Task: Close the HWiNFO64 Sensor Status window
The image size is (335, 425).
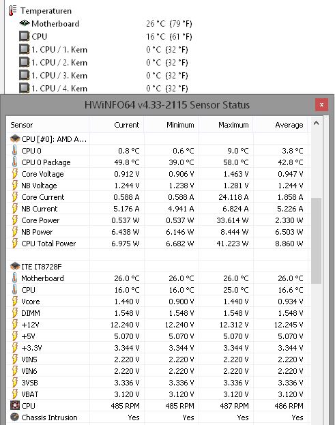Action: 321,104
